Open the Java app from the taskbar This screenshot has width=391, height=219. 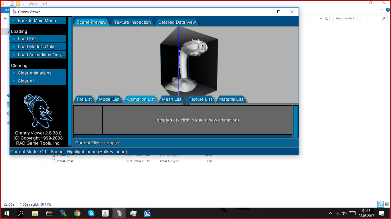point(105,213)
